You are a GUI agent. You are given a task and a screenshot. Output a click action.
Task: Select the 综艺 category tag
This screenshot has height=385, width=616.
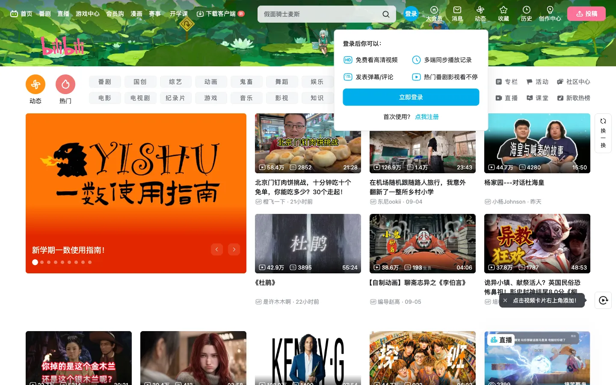[x=176, y=82]
